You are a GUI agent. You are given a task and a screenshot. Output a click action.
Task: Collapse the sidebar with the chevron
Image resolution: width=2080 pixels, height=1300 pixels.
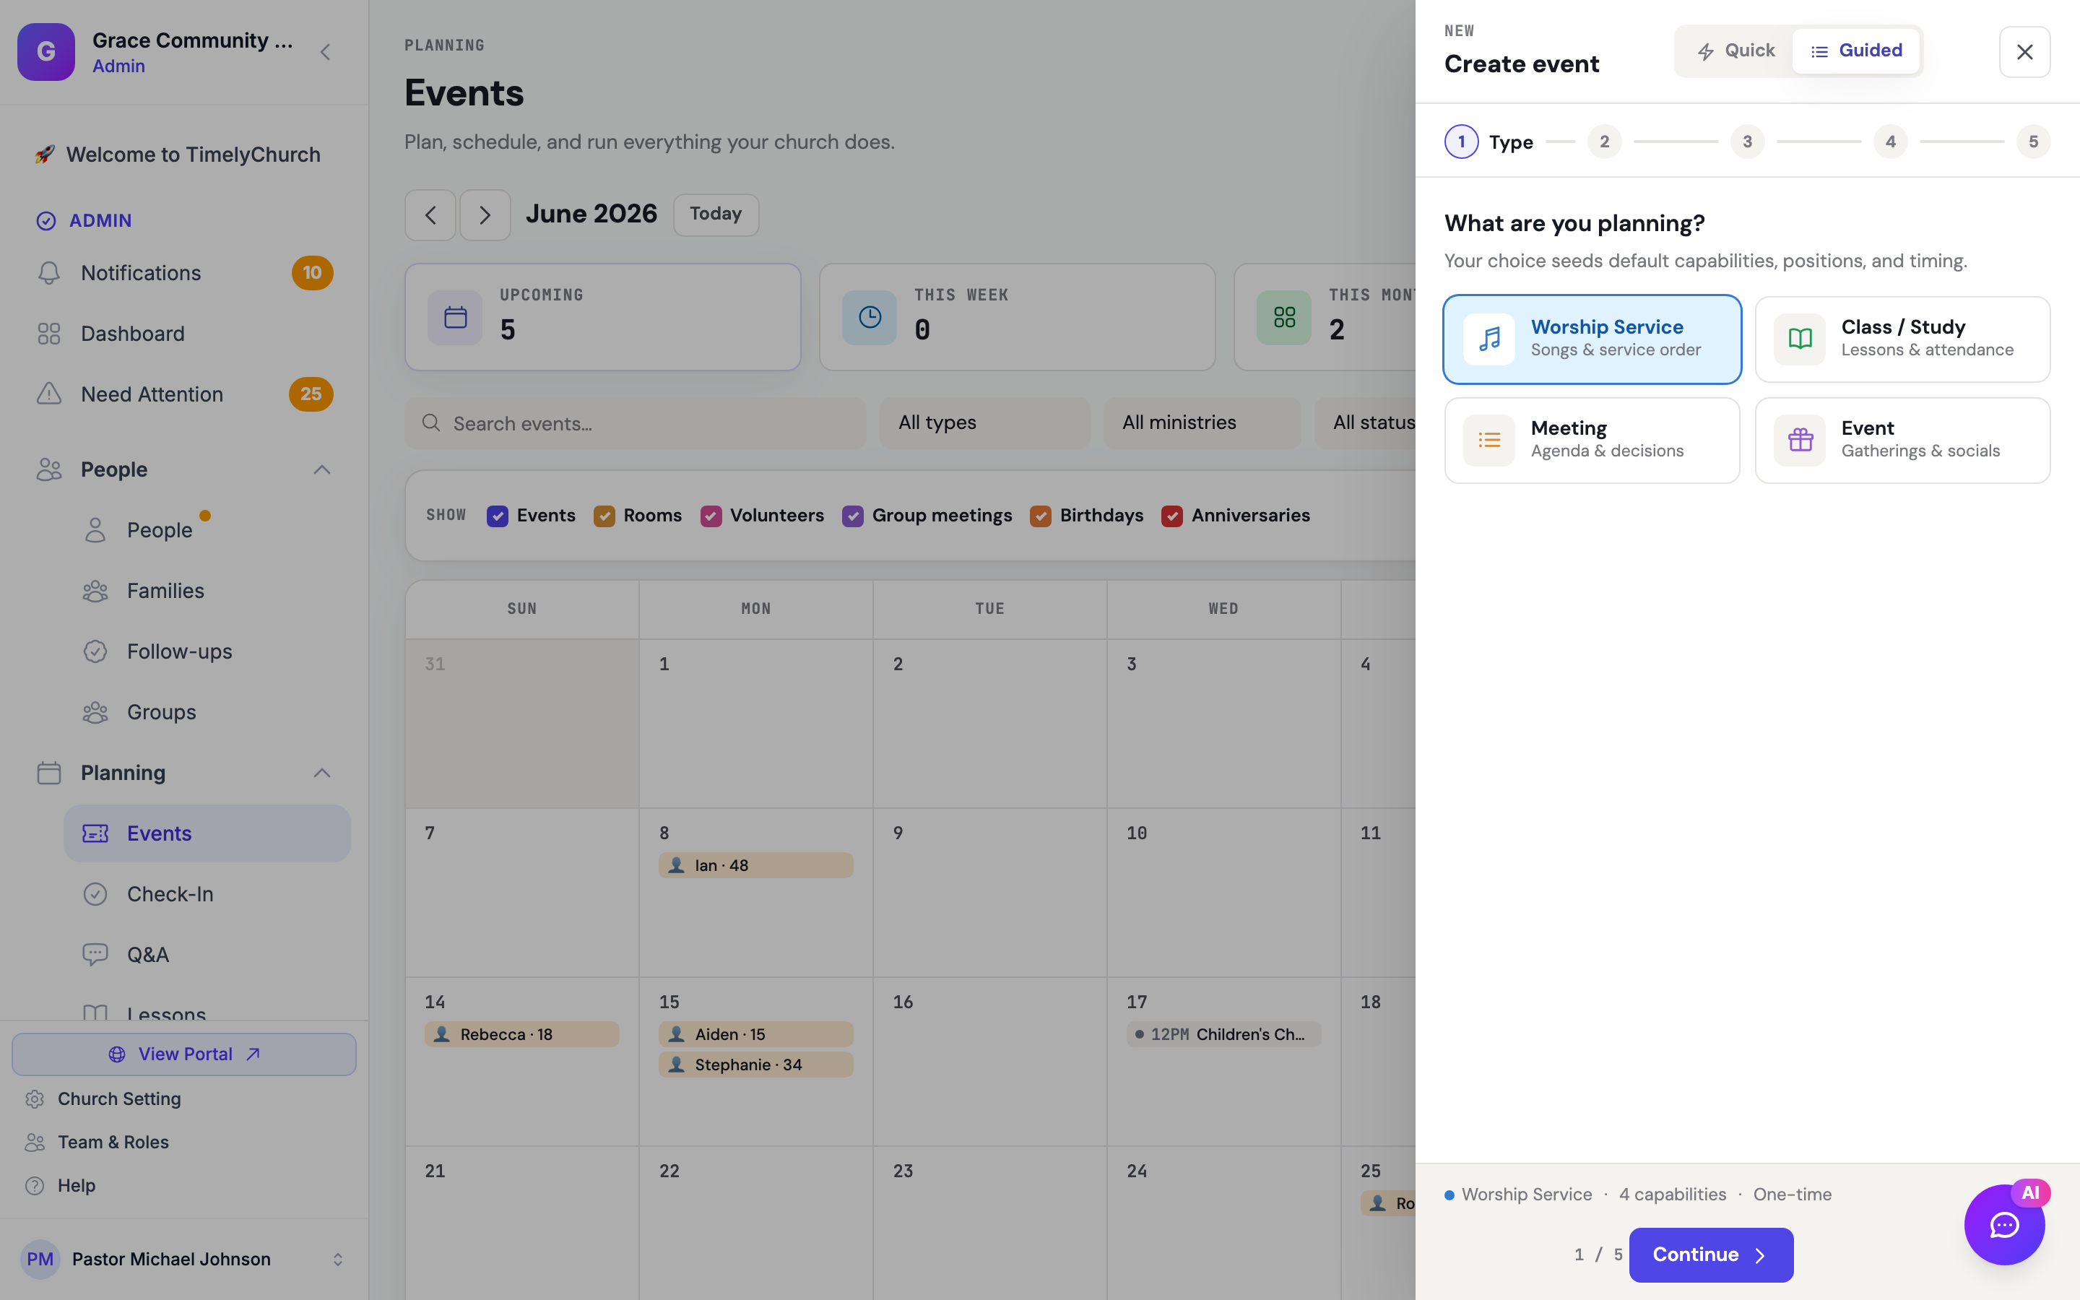[x=325, y=53]
